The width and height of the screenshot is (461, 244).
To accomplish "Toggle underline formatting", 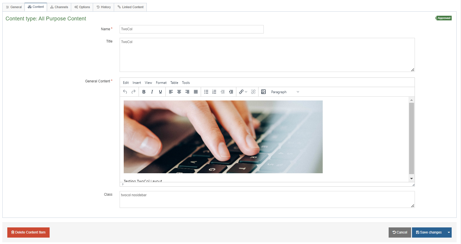I will click(x=160, y=92).
